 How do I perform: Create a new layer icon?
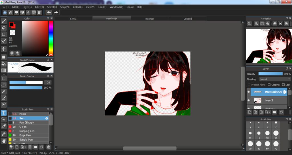250,112
